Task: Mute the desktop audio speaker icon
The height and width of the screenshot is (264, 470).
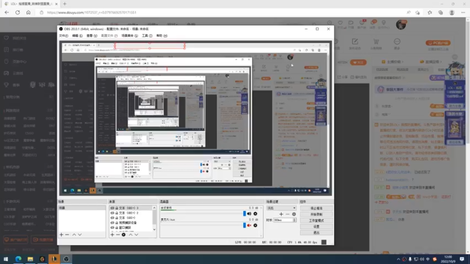Action: coord(249,214)
